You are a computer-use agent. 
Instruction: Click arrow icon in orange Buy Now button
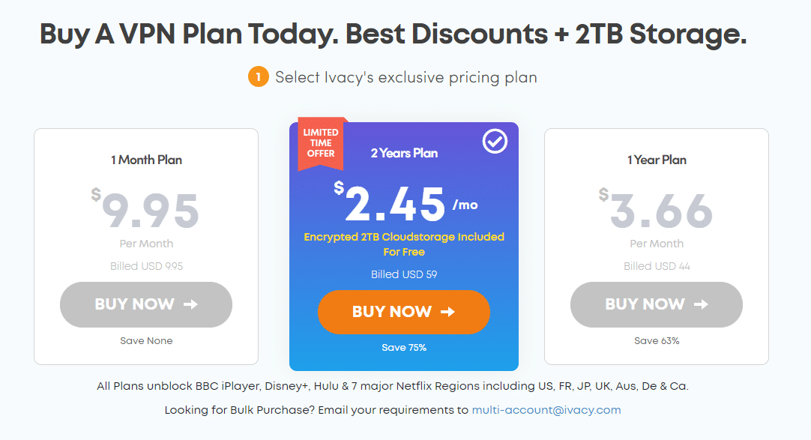[448, 311]
